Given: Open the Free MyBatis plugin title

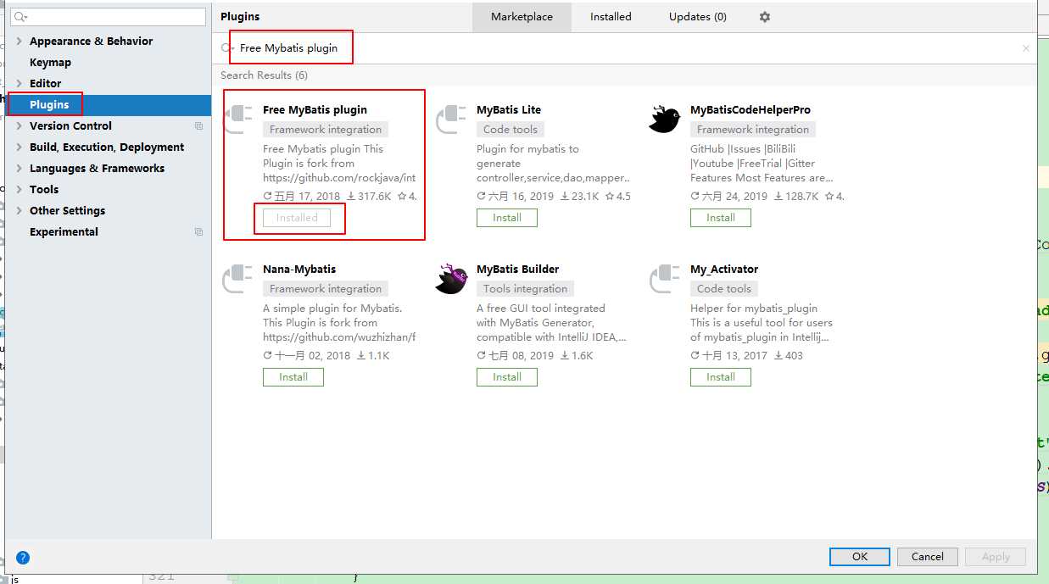Looking at the screenshot, I should coord(315,110).
